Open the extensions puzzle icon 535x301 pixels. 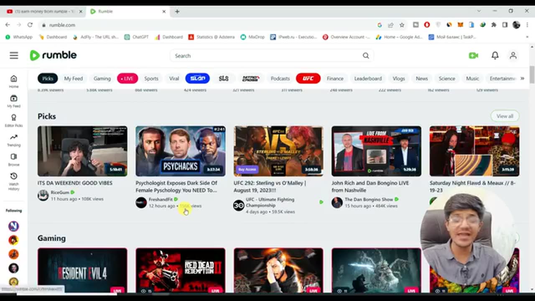[x=494, y=25]
